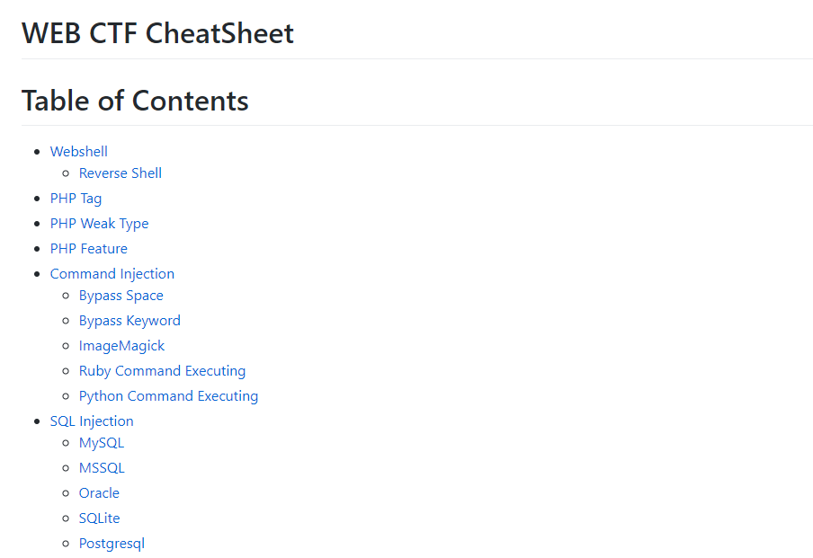
Task: Open the Postgresql link
Action: (112, 544)
